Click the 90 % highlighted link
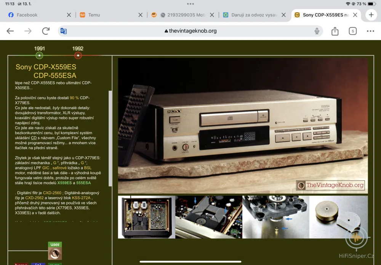The width and height of the screenshot is (381, 265). [x=74, y=98]
